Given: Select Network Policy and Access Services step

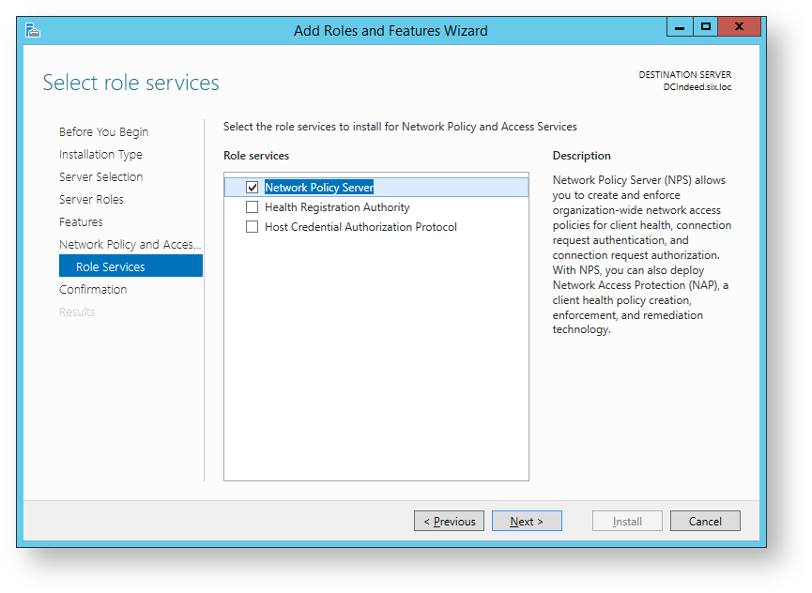Looking at the screenshot, I should [130, 245].
